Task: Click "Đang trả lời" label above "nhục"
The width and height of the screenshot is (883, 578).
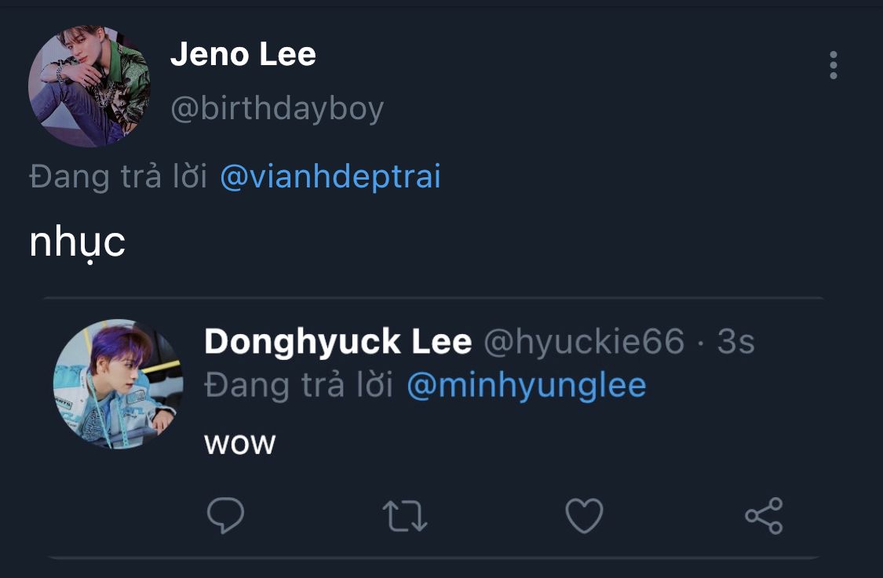Action: (x=118, y=177)
